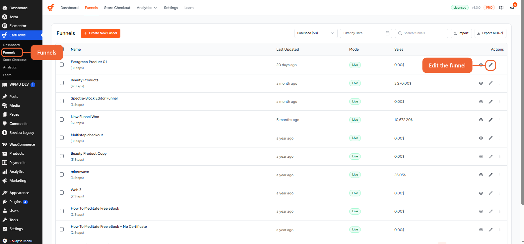Preview the Beauty Products funnel
This screenshot has width=524, height=244.
pos(481,83)
